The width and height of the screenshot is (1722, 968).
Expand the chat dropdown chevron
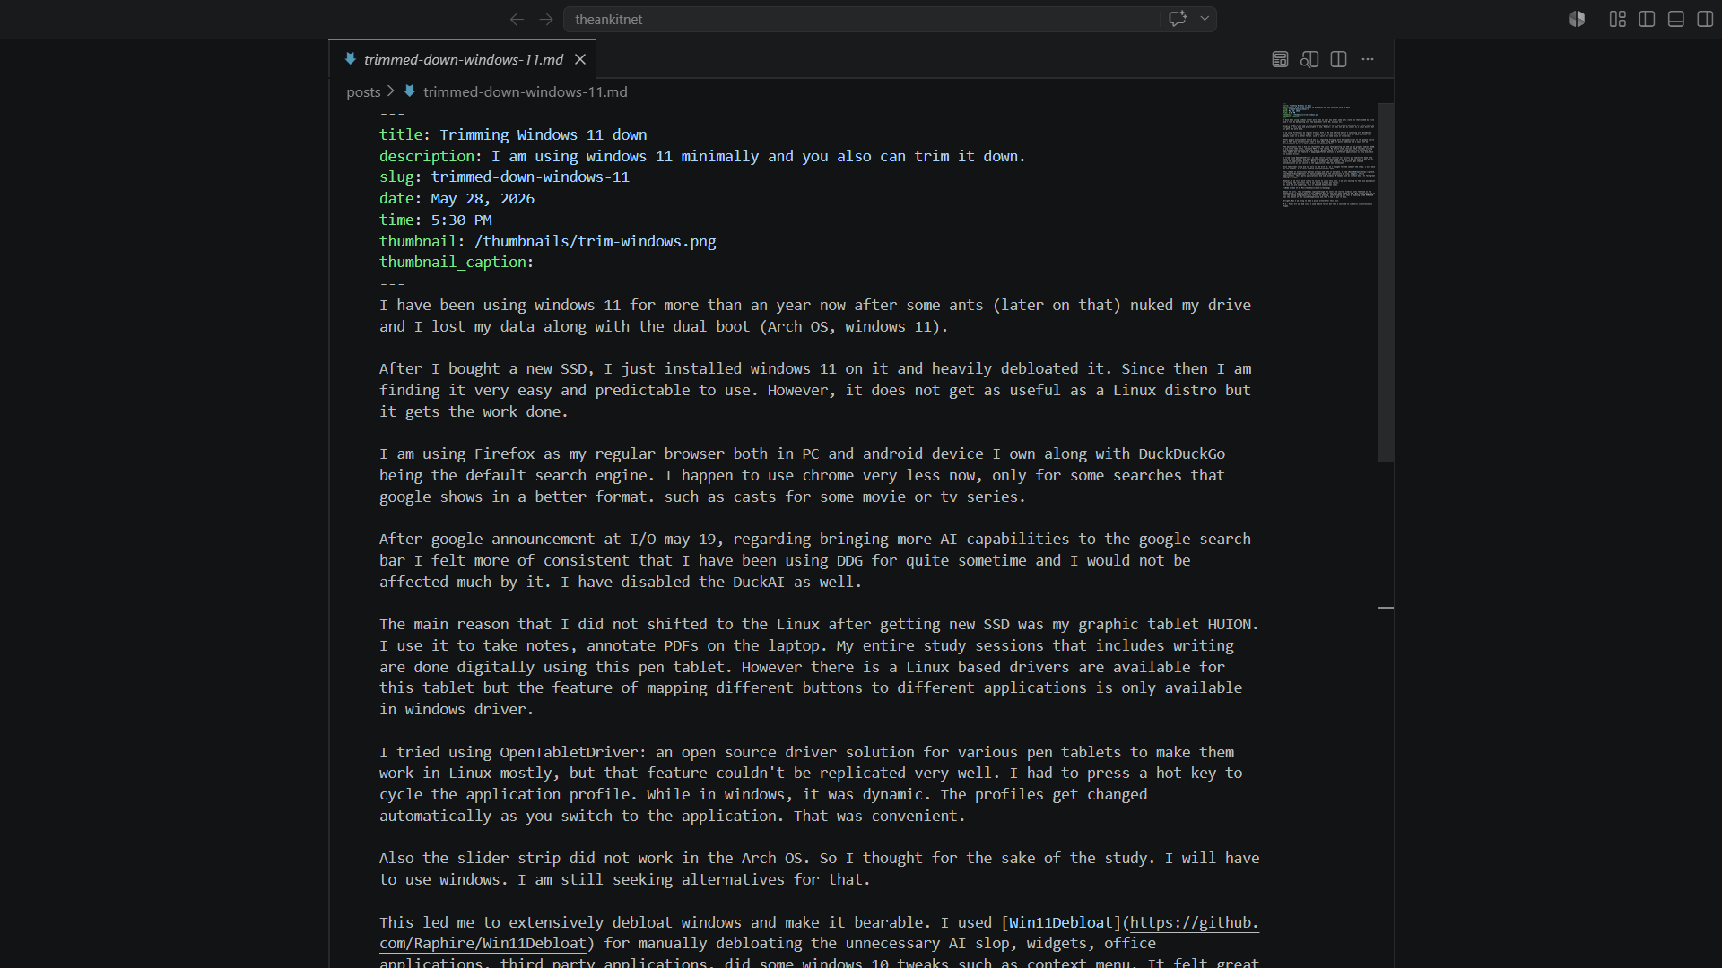(1205, 19)
